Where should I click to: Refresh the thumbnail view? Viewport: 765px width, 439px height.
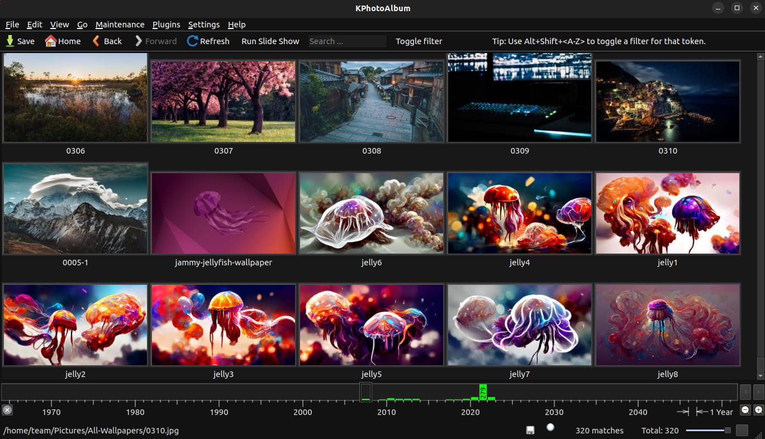(208, 41)
